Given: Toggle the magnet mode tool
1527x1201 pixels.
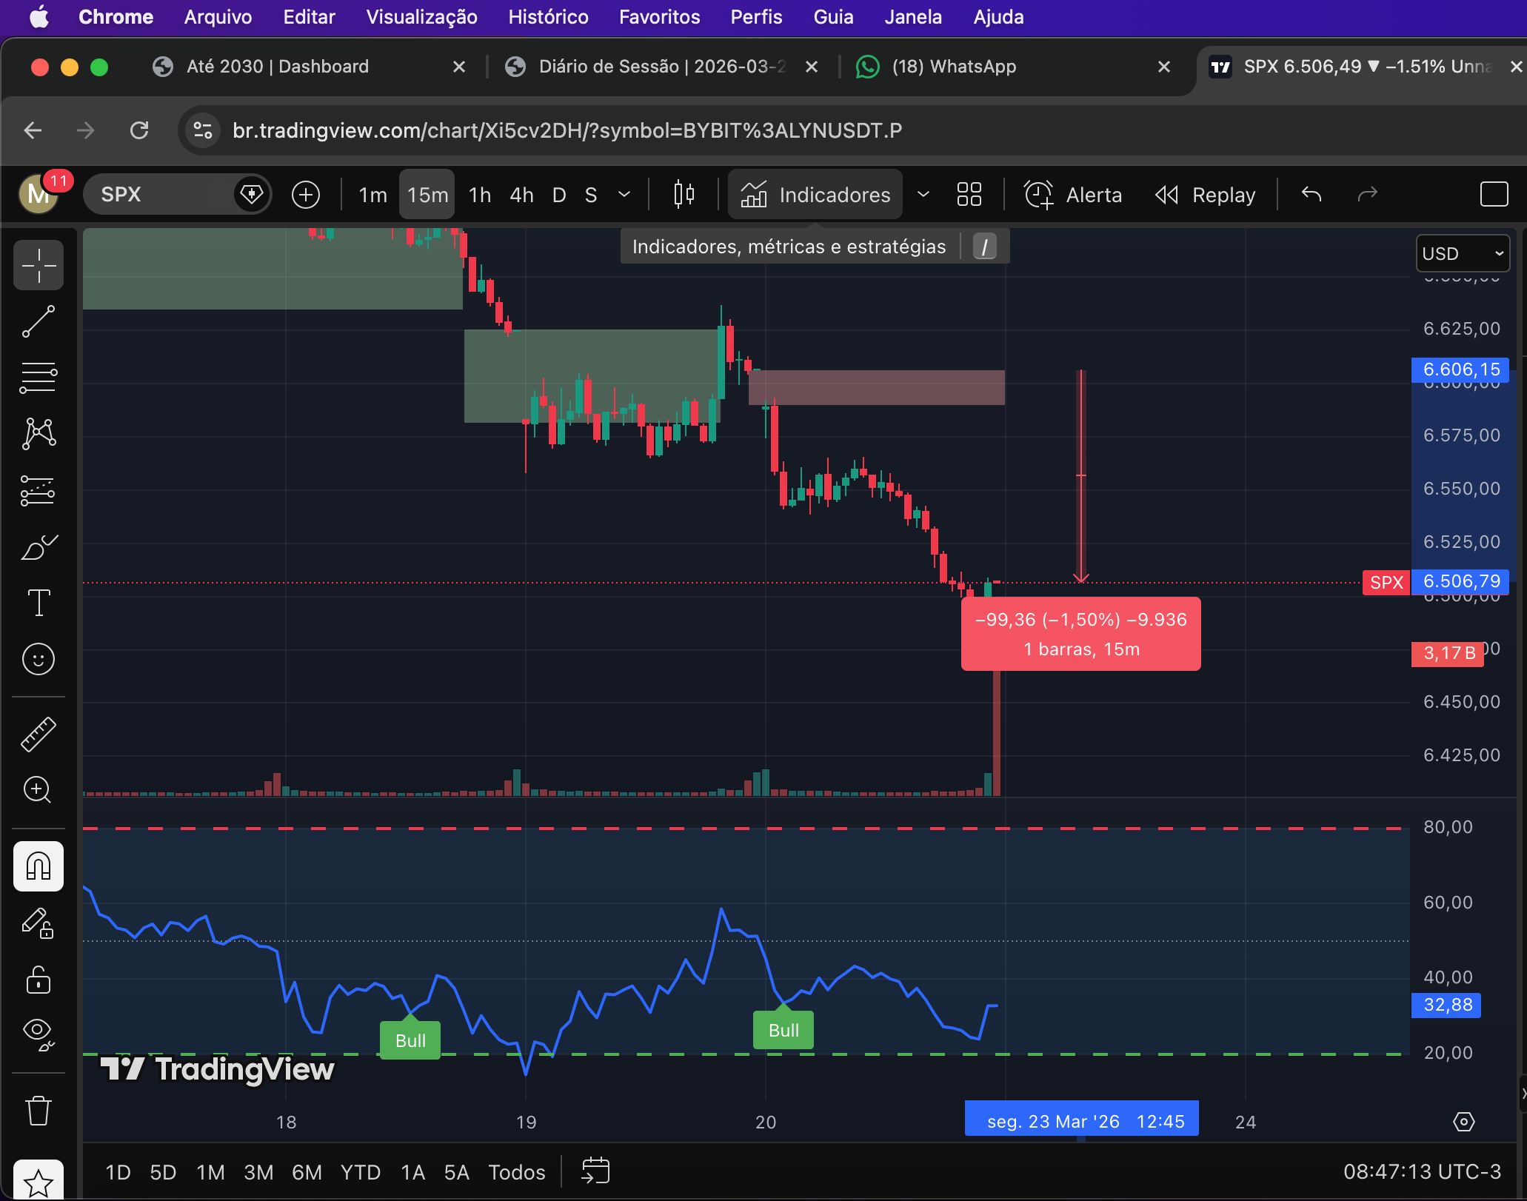Looking at the screenshot, I should [x=39, y=866].
